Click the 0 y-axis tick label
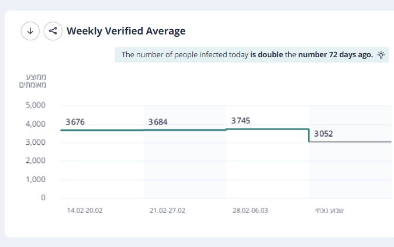The image size is (394, 247). tap(43, 198)
